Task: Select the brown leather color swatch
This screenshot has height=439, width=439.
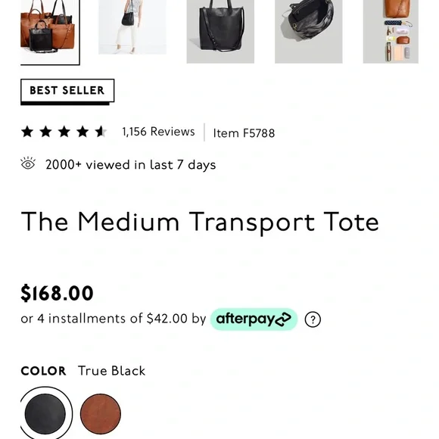Action: tap(101, 414)
